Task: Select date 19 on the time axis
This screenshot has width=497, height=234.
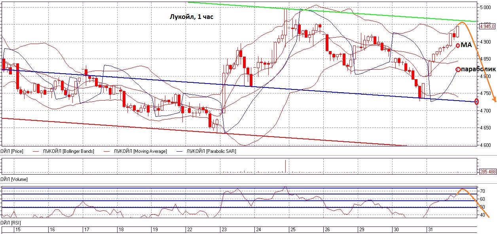Action: (x=156, y=230)
